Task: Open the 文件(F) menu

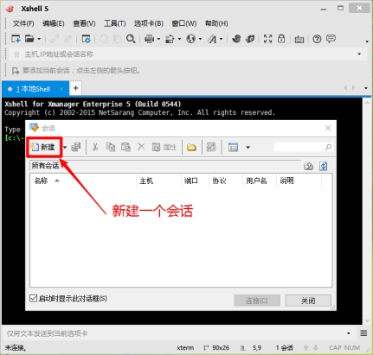Action: click(23, 23)
